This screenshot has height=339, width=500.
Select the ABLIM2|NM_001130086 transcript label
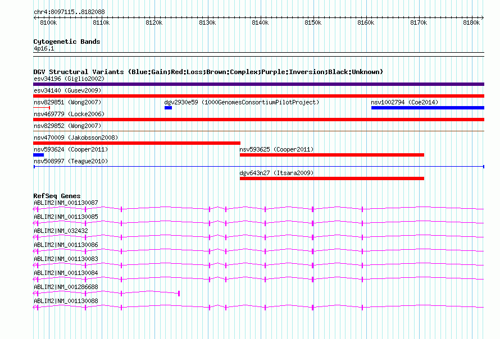coord(66,245)
